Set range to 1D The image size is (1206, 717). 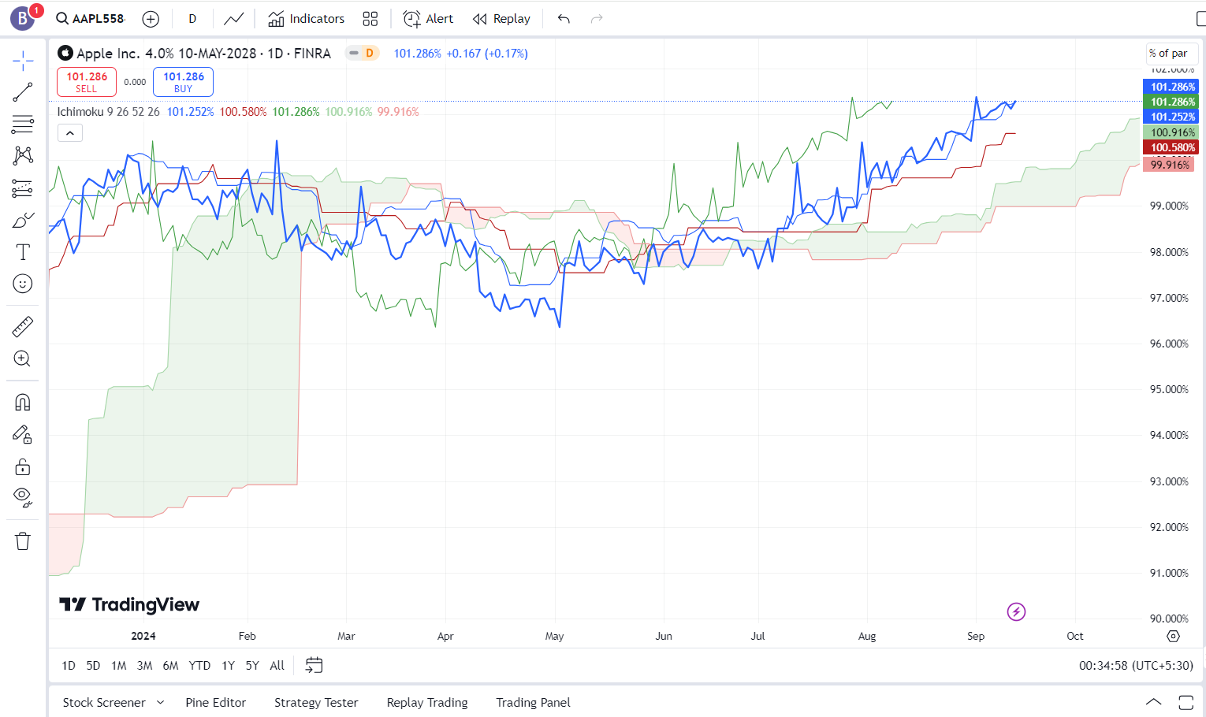pyautogui.click(x=69, y=666)
